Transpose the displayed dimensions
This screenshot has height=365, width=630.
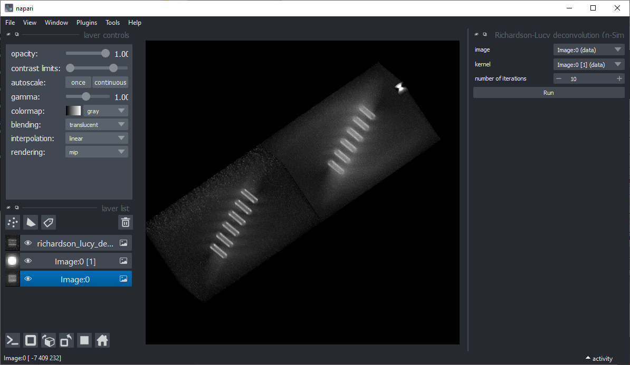coord(66,341)
